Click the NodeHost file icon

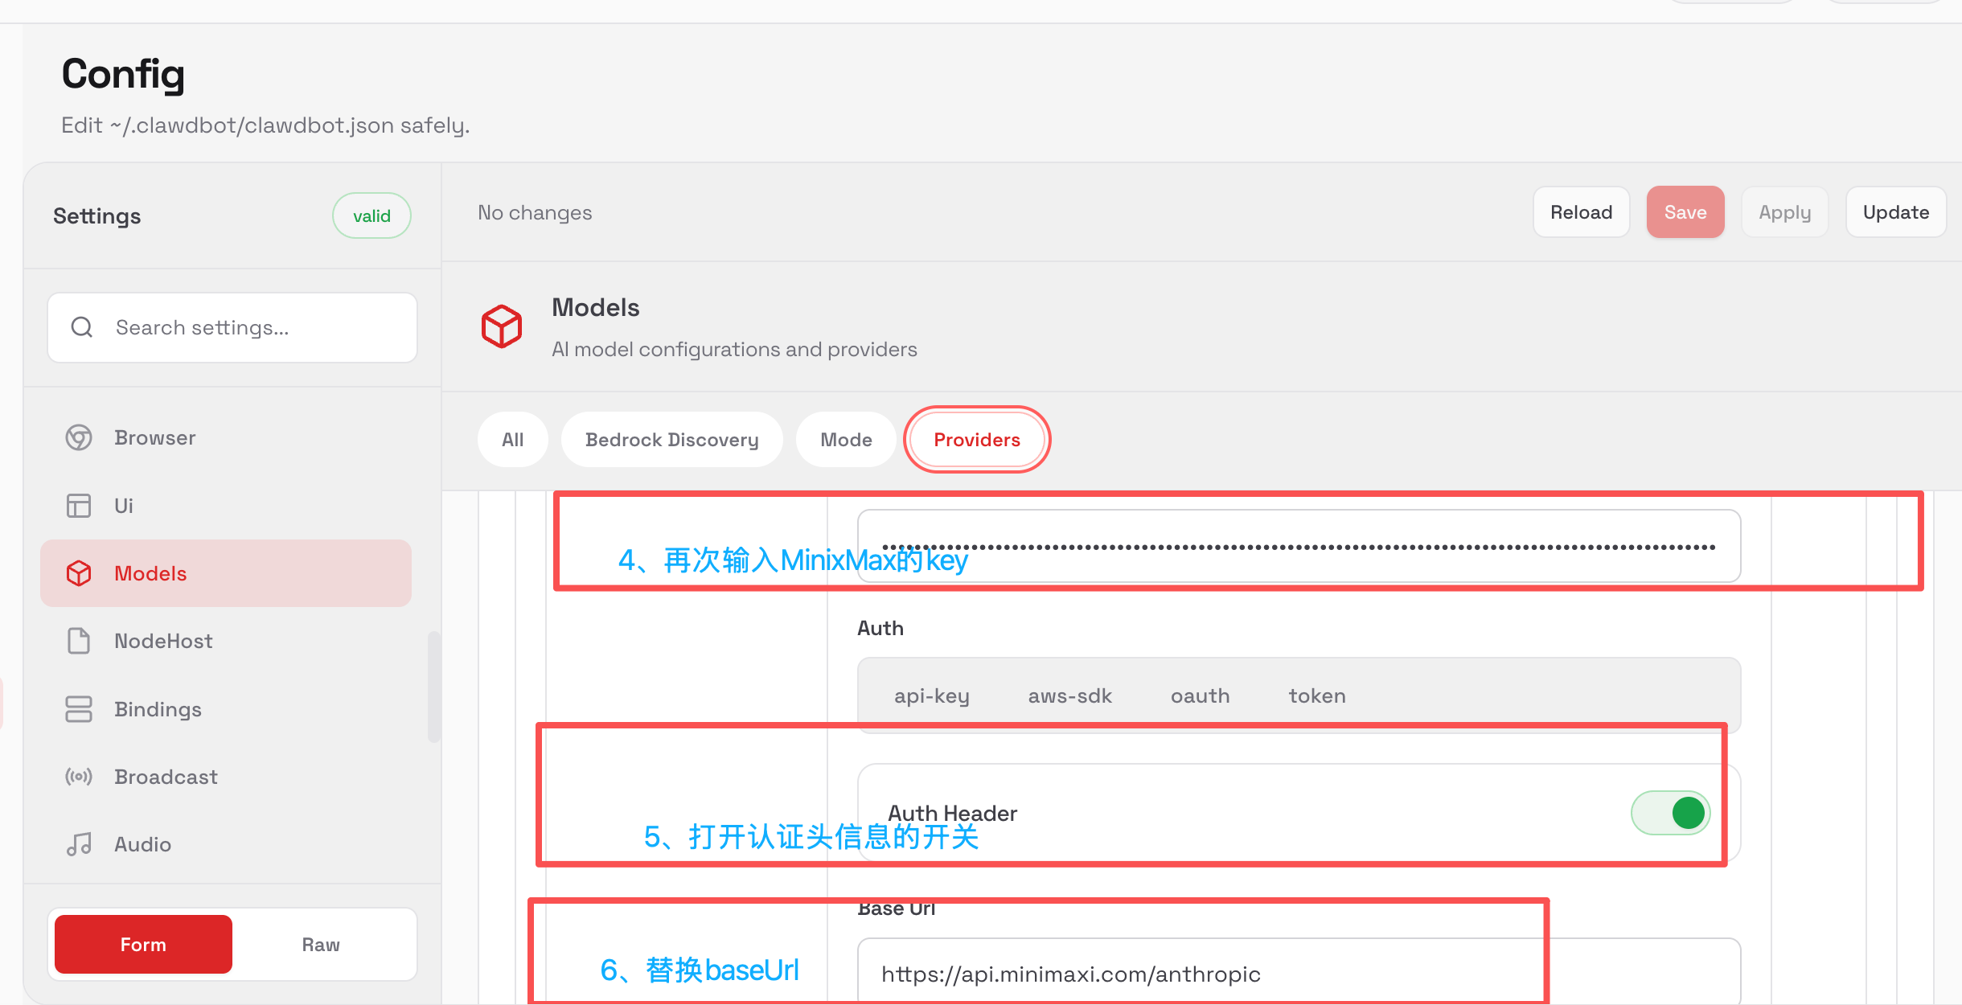(x=79, y=641)
